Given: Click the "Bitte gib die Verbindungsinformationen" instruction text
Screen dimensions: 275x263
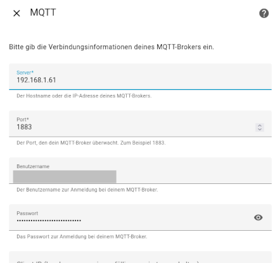Looking at the screenshot, I should click(x=112, y=47).
